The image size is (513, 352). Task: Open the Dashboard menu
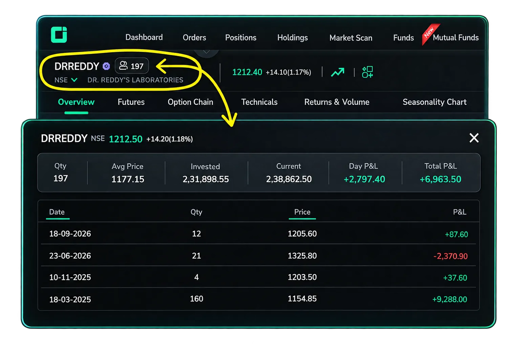coord(144,37)
